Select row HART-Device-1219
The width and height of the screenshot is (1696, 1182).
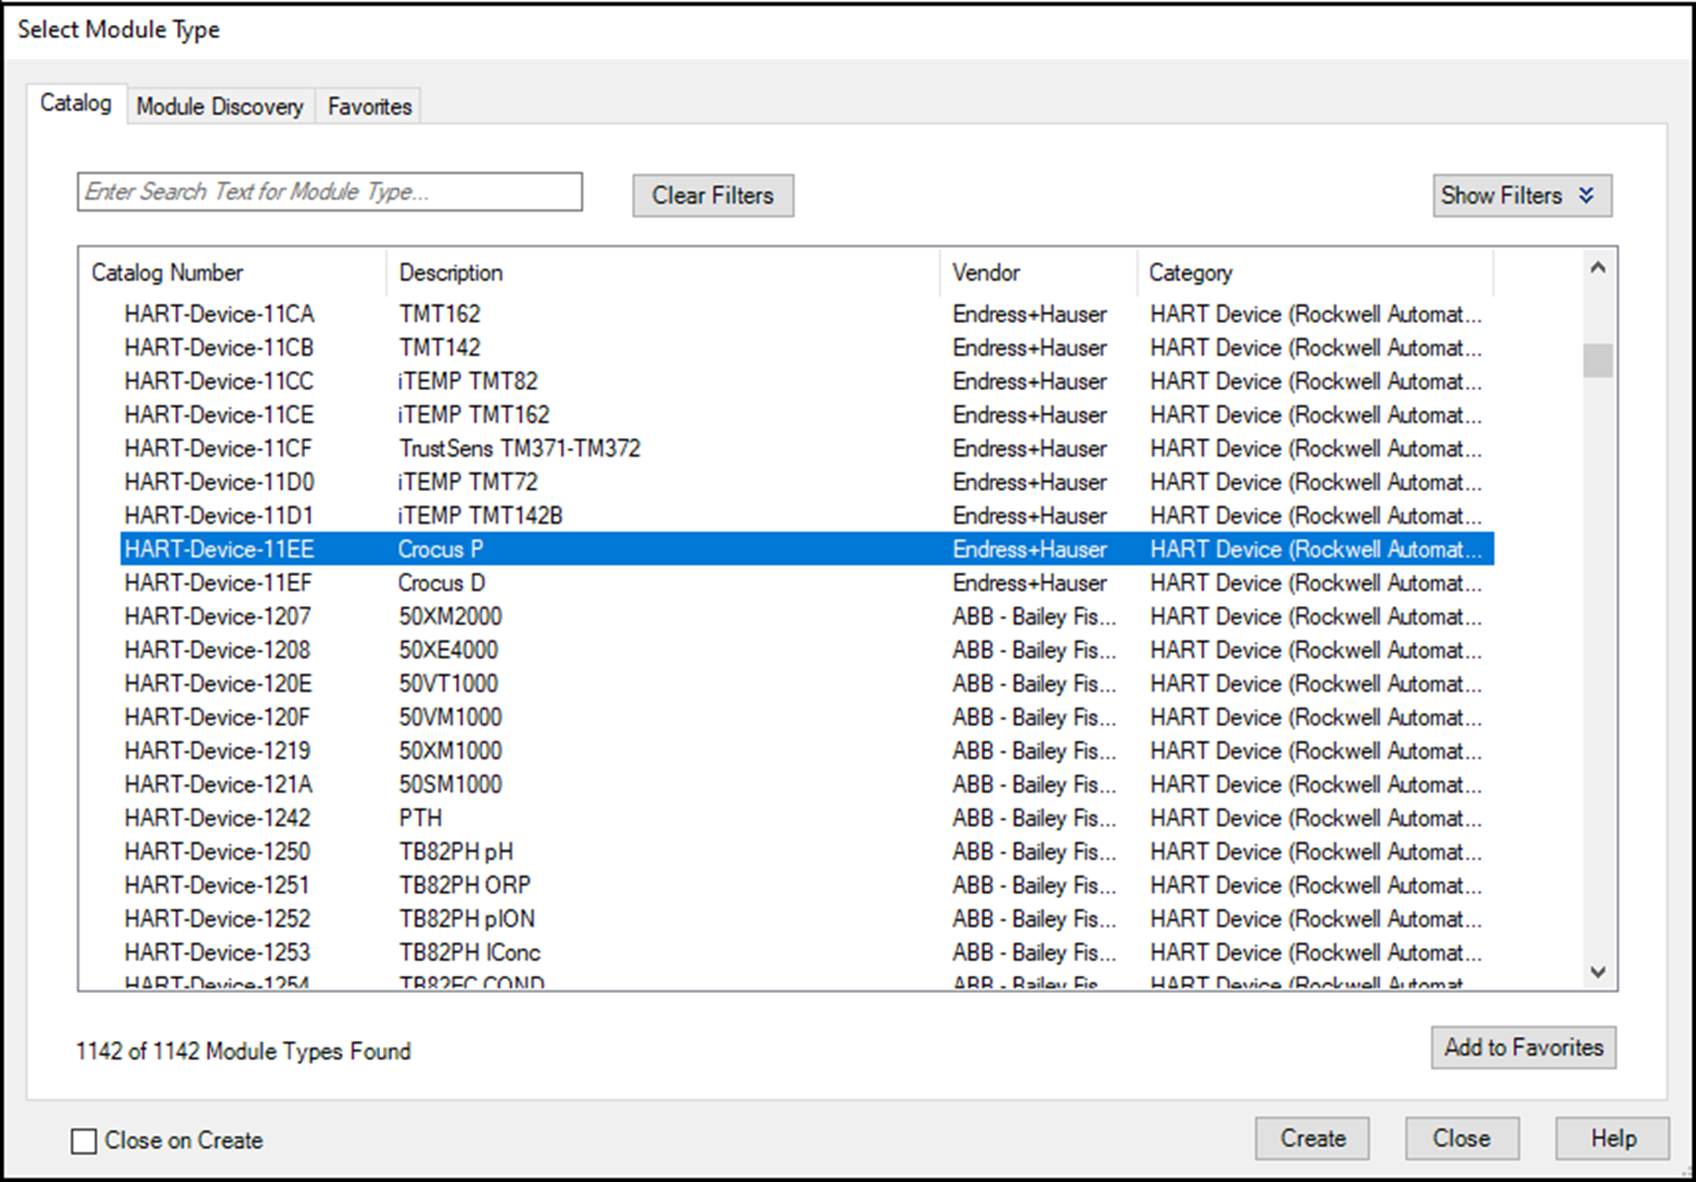[x=807, y=750]
